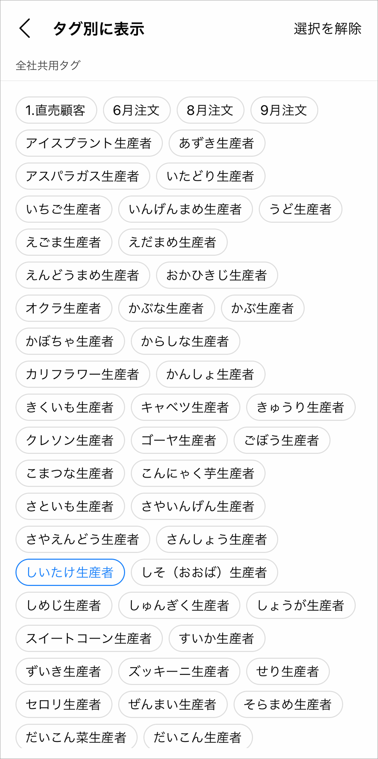The image size is (378, 759).
Task: Click 選択を解除 to clear selection
Action: 327,29
